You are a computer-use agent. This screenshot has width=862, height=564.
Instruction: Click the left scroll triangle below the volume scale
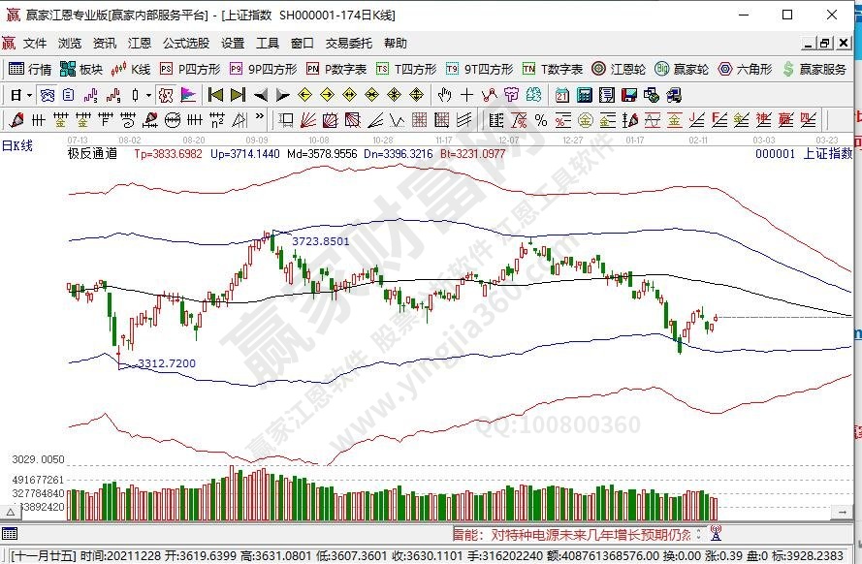(11, 513)
